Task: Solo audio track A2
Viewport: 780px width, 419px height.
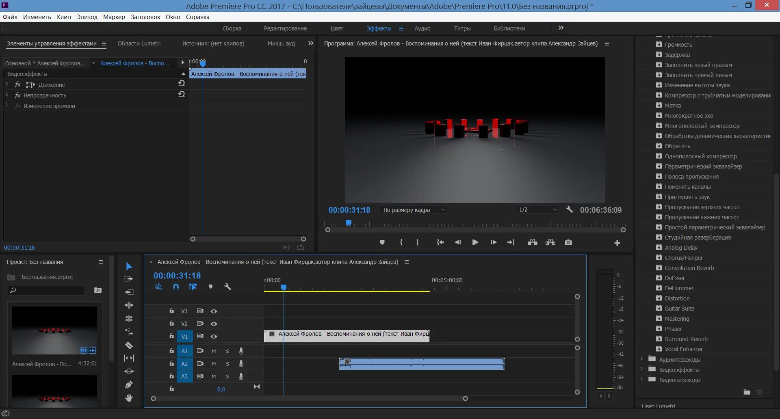Action: (x=227, y=364)
